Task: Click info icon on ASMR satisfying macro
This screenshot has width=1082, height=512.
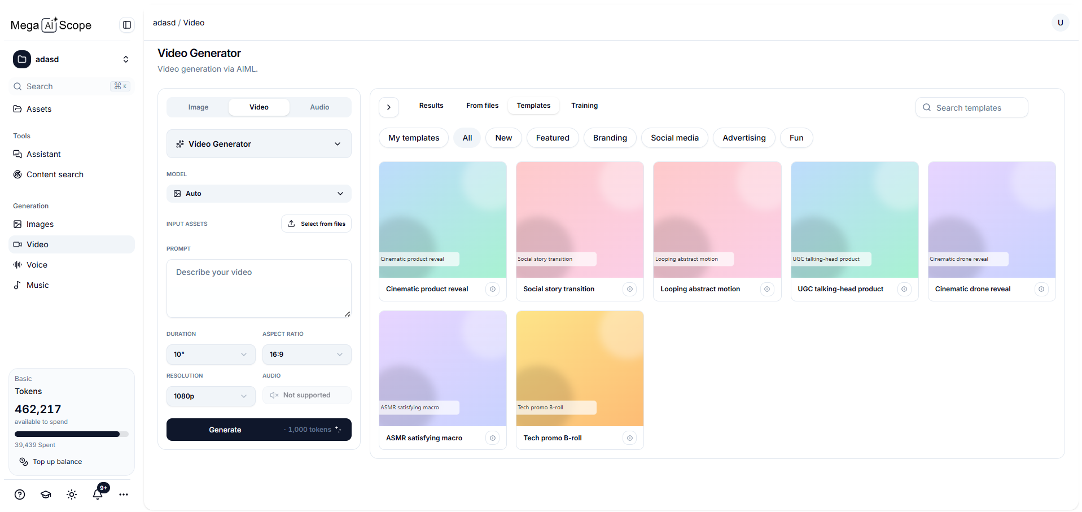Action: tap(493, 438)
